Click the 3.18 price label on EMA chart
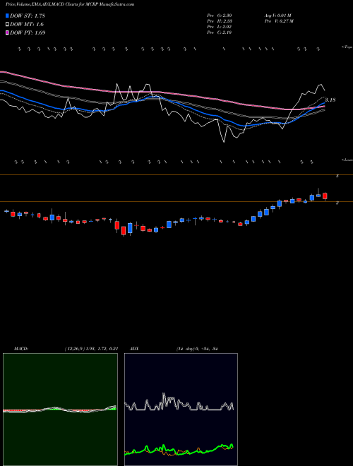This screenshot has width=353, height=466. 330,100
